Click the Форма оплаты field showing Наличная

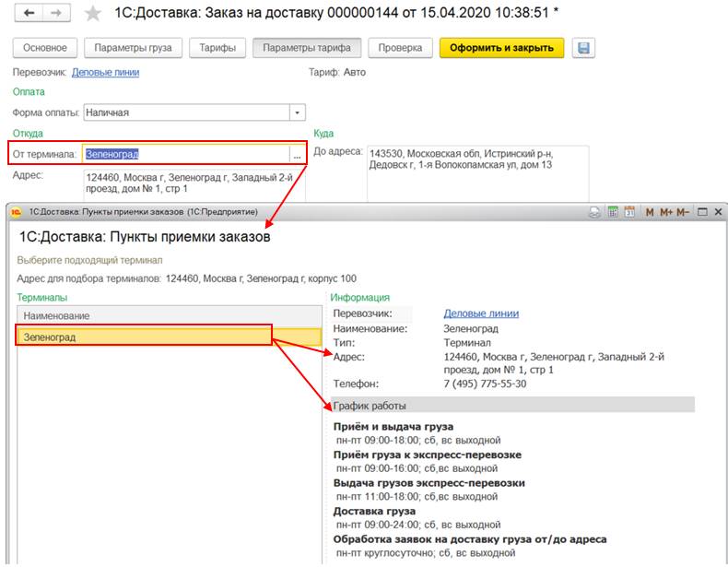click(x=187, y=112)
